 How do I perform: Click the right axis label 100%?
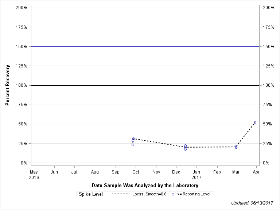[x=269, y=85]
